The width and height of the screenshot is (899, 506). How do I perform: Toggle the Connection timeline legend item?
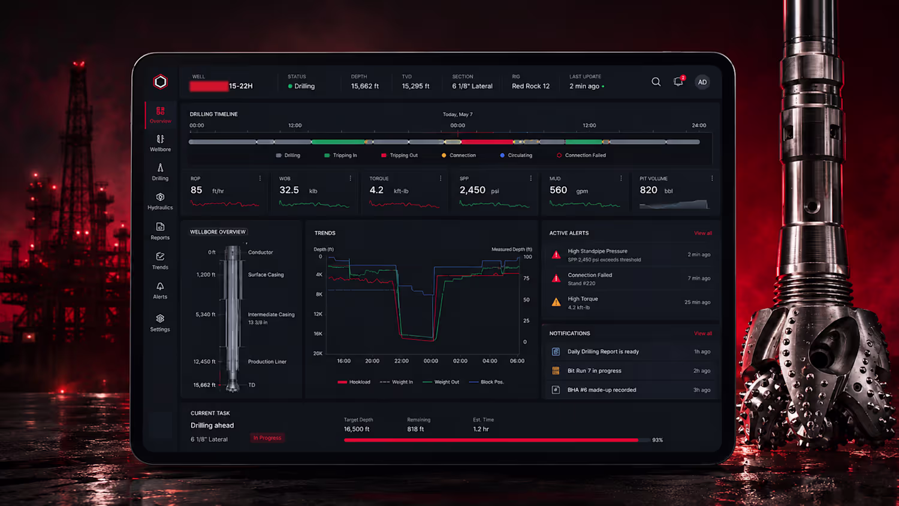click(458, 155)
